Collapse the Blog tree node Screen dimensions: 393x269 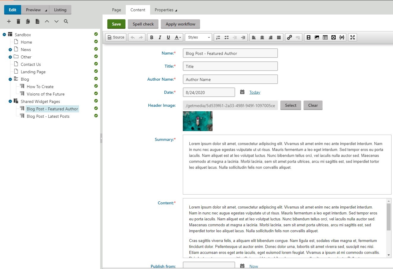coord(10,79)
